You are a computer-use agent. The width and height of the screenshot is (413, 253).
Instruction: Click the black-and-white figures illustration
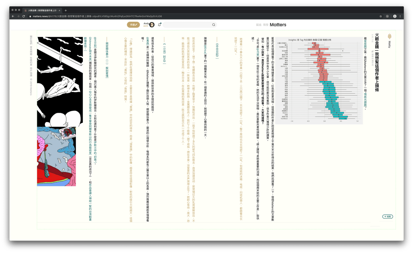pos(60,82)
